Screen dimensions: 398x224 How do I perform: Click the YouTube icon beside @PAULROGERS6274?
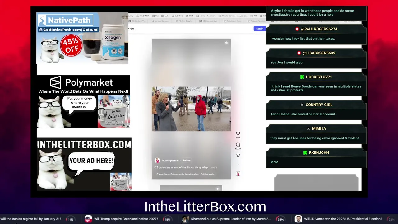297,29
